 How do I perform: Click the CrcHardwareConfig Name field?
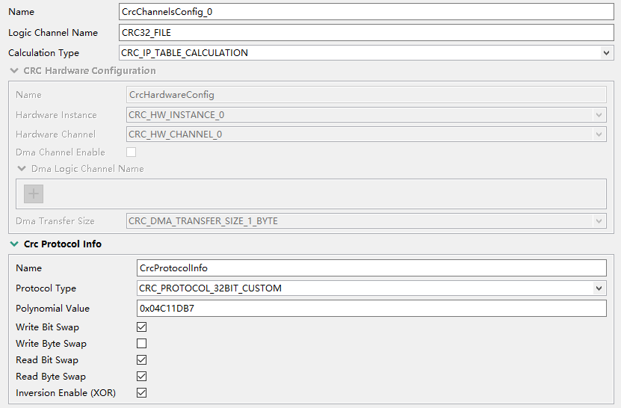coord(365,95)
